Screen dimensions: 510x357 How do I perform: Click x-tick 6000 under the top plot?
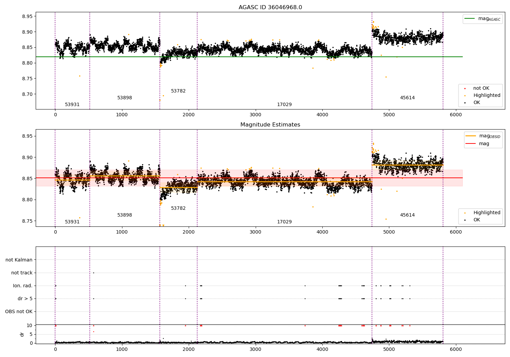tap(456, 115)
